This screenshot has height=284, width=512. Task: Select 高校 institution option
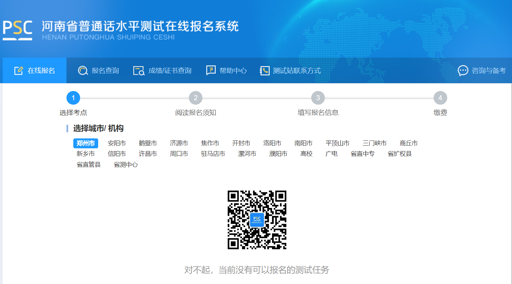click(x=306, y=154)
